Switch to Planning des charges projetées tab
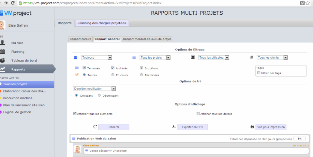This screenshot has width=313, height=157. (x=102, y=23)
